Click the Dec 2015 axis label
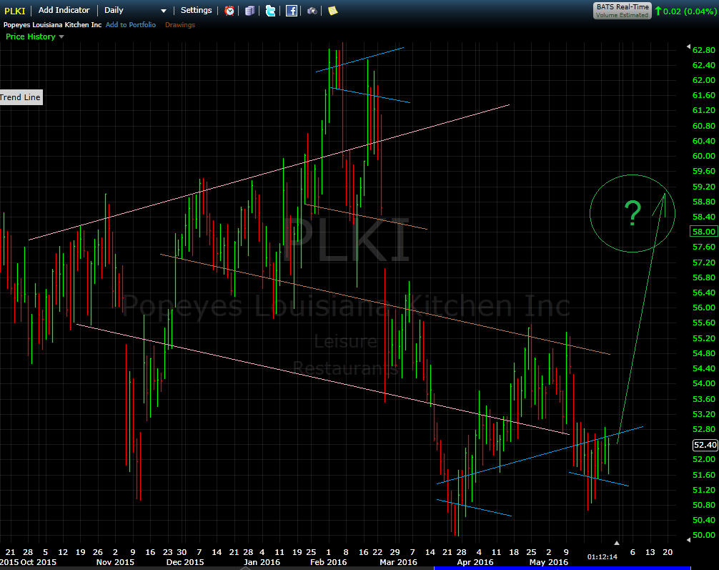This screenshot has height=570, width=719. (x=185, y=562)
